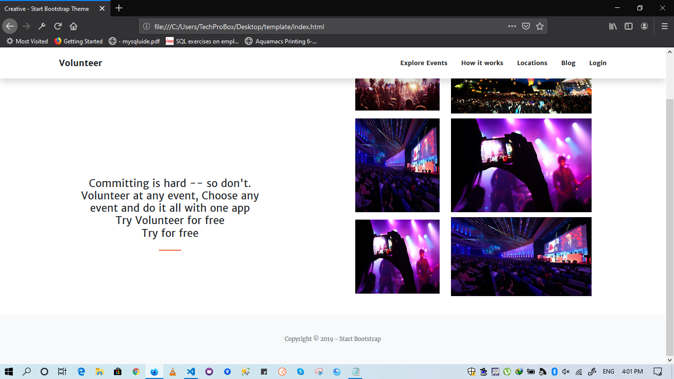Screen dimensions: 674x379
Task: Launch Google Chrome from the taskbar
Action: [x=136, y=372]
